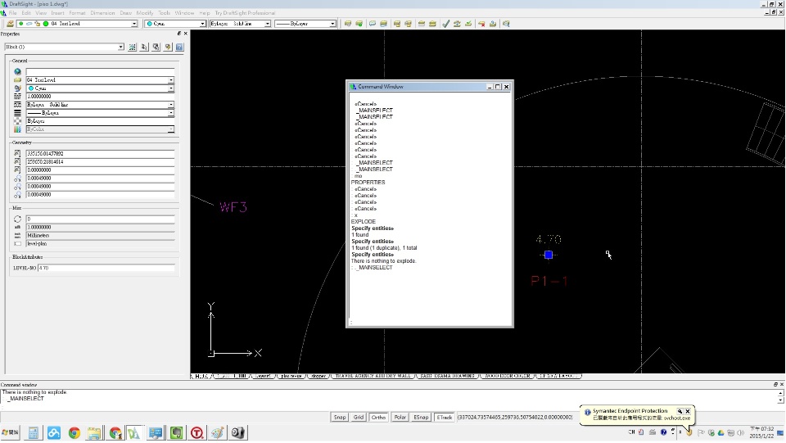Select the WF3 magenta text in drawing

coord(233,207)
